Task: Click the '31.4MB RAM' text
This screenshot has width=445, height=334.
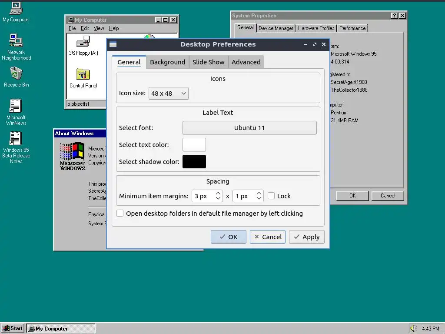Action: [345, 120]
